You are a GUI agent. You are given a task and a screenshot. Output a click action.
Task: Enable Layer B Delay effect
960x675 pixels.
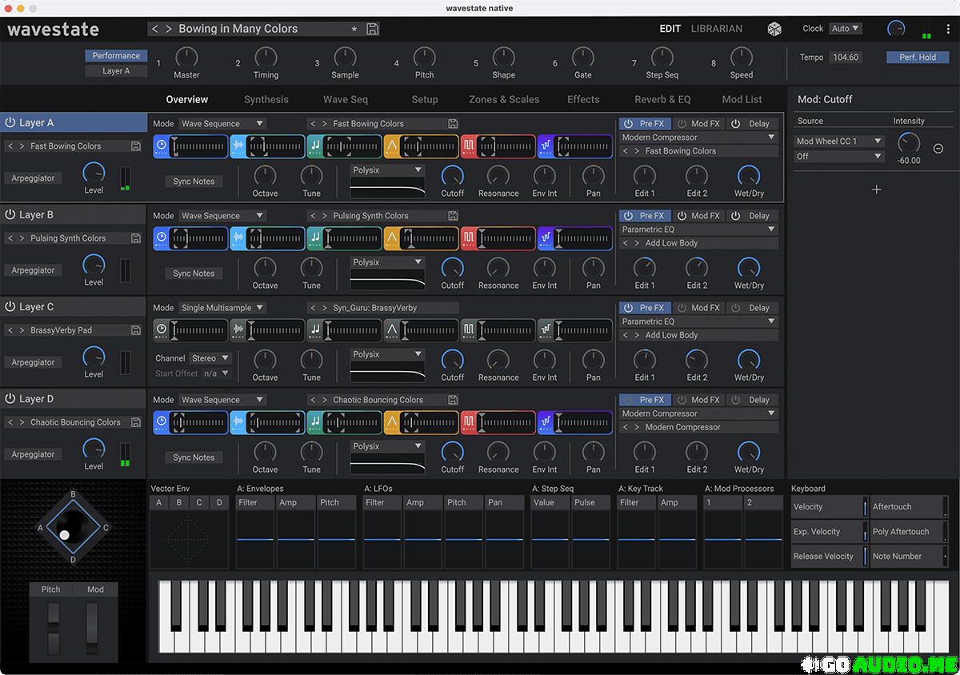pos(751,216)
